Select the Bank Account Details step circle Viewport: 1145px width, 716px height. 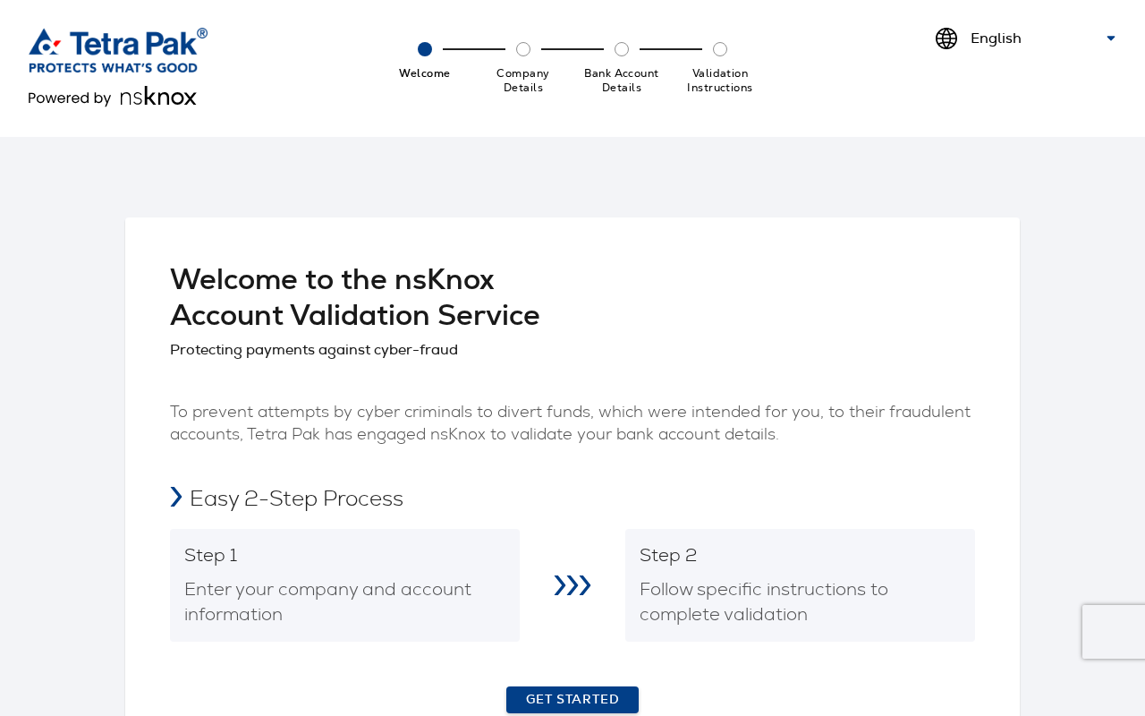point(622,49)
